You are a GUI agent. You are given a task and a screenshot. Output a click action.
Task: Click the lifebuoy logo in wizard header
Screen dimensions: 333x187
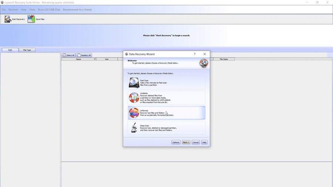tap(203, 63)
